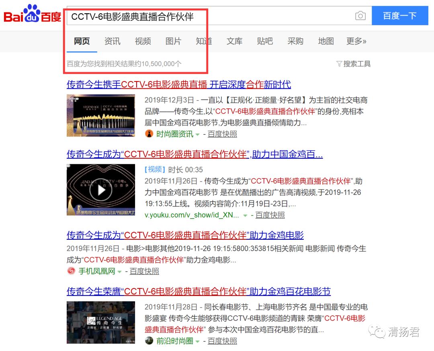Play the Youku video thumbnail
434x351 pixels.
point(101,190)
